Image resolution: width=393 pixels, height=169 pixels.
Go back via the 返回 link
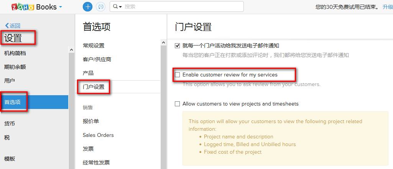13,26
